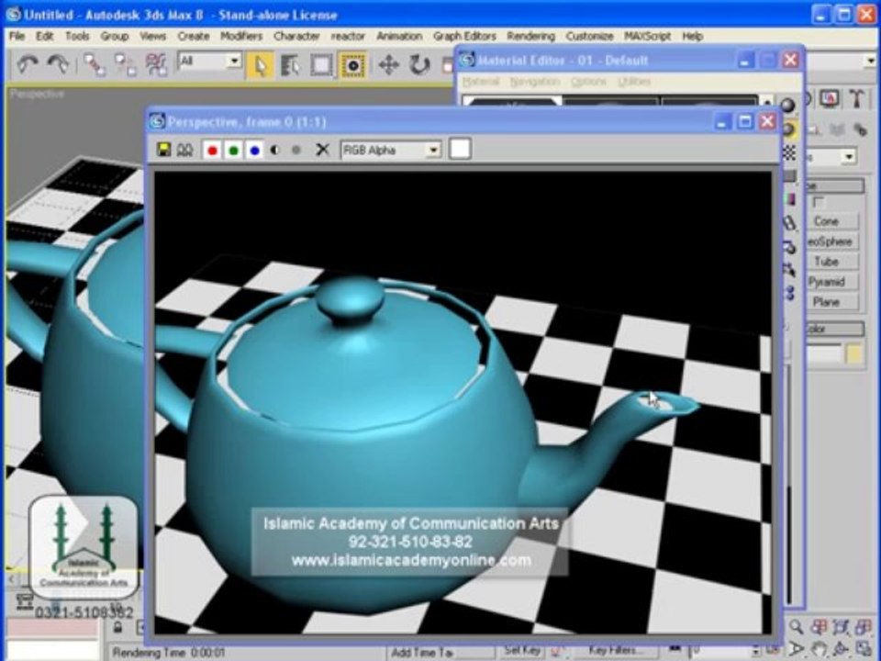
Task: Toggle alpha channel display in render window
Action: pos(274,150)
